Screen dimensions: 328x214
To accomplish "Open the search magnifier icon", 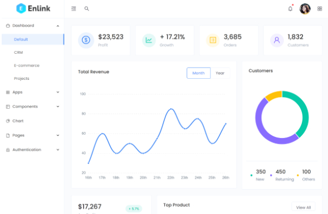I will tap(87, 9).
